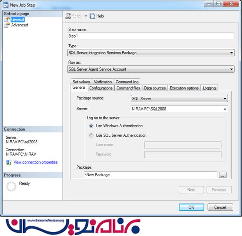Open the Run as dropdown

[x=151, y=69]
